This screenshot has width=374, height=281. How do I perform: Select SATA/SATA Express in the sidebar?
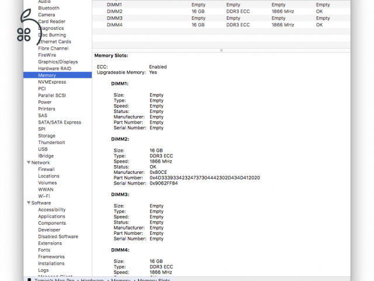[x=60, y=122]
